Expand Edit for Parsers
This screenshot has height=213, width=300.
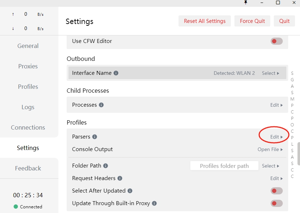click(x=276, y=137)
